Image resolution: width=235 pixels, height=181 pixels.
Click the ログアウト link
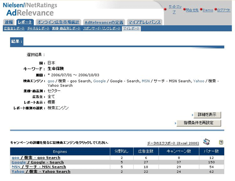(x=224, y=10)
